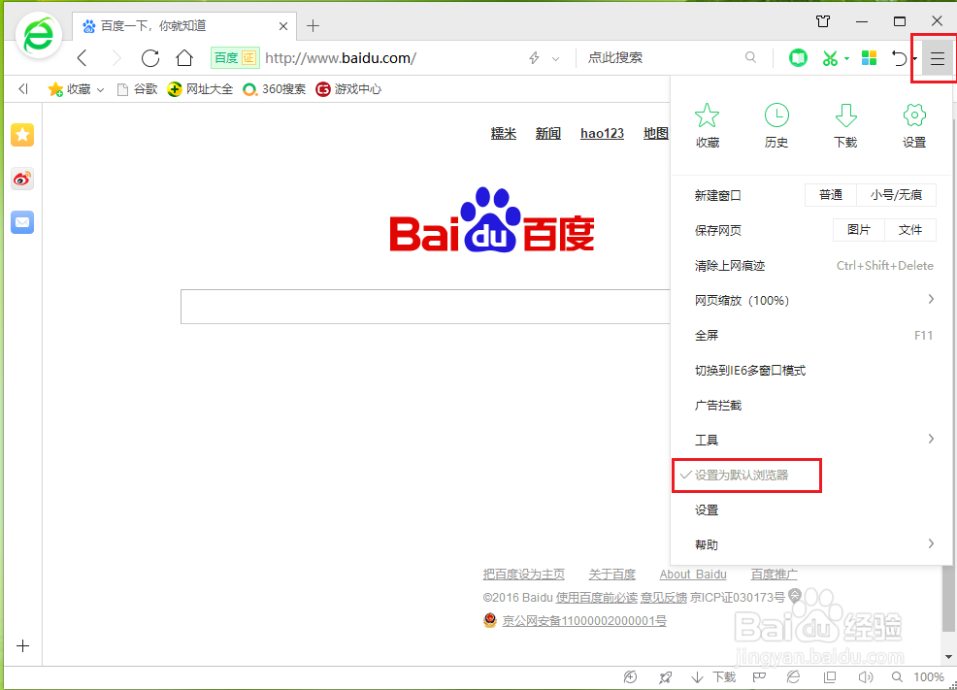Mute sound with the speaker icon

click(865, 676)
